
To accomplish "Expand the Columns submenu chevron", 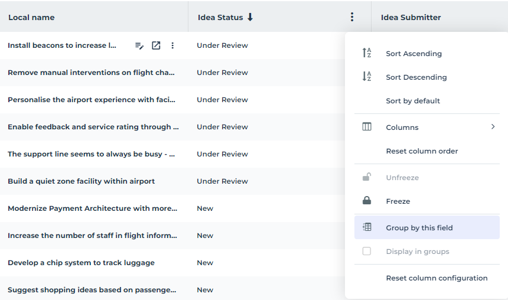I will pos(493,127).
